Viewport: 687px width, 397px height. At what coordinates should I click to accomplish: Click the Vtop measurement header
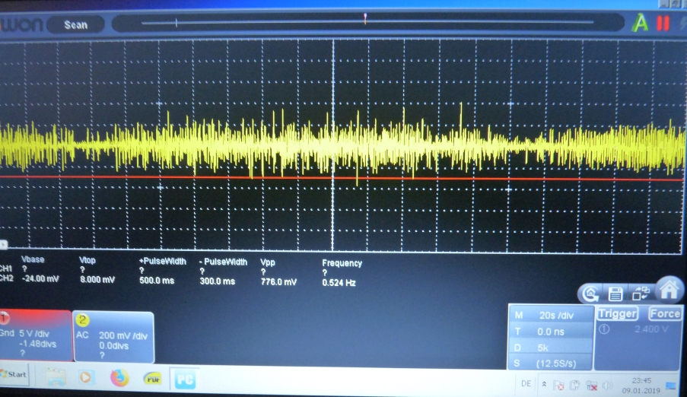(x=87, y=260)
